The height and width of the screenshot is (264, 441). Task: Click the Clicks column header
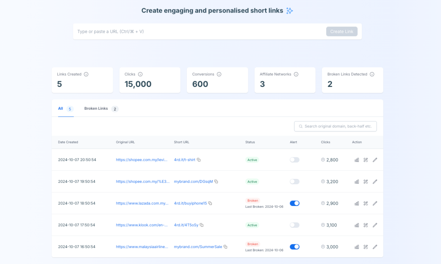[x=326, y=142]
